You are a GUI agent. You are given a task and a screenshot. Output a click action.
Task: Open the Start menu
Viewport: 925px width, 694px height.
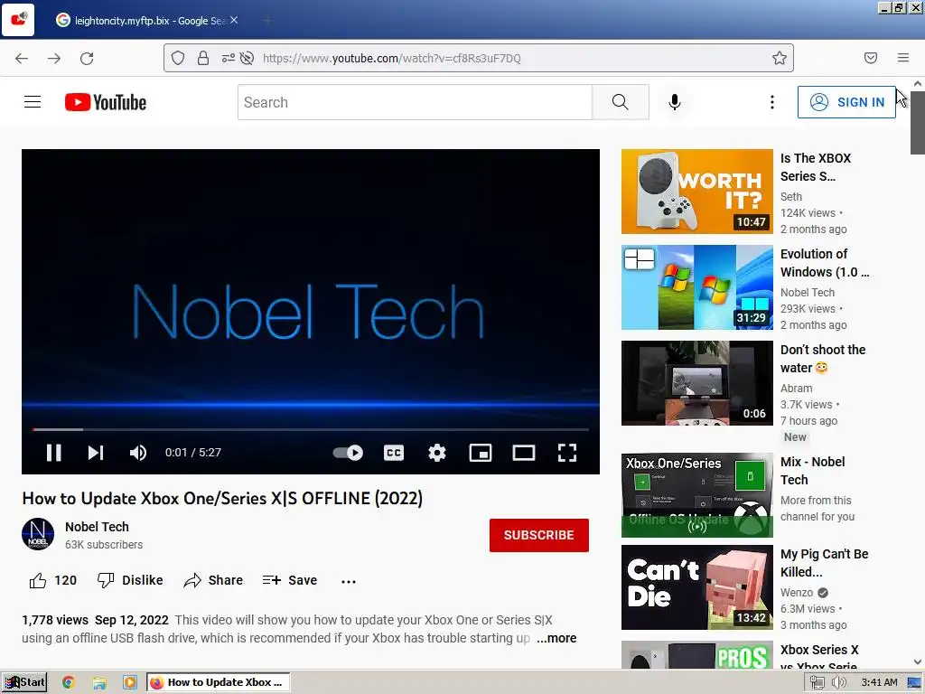click(x=24, y=682)
